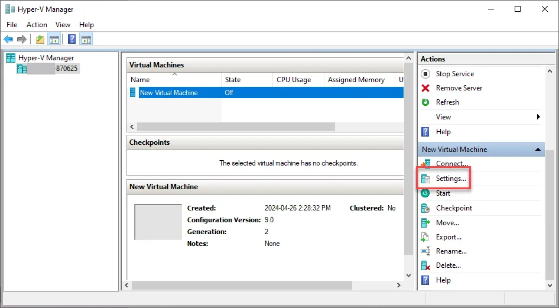Maximize the Hyper-V Manager window
Image resolution: width=559 pixels, height=308 pixels.
tap(518, 9)
